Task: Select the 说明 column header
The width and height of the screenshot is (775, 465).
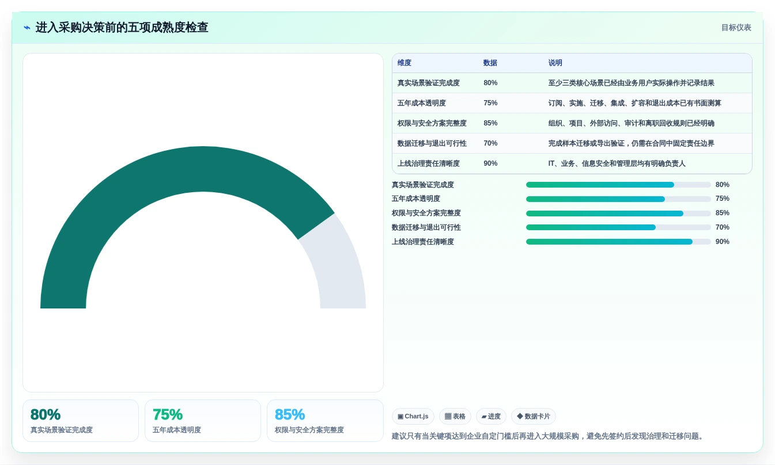Action: pos(555,63)
